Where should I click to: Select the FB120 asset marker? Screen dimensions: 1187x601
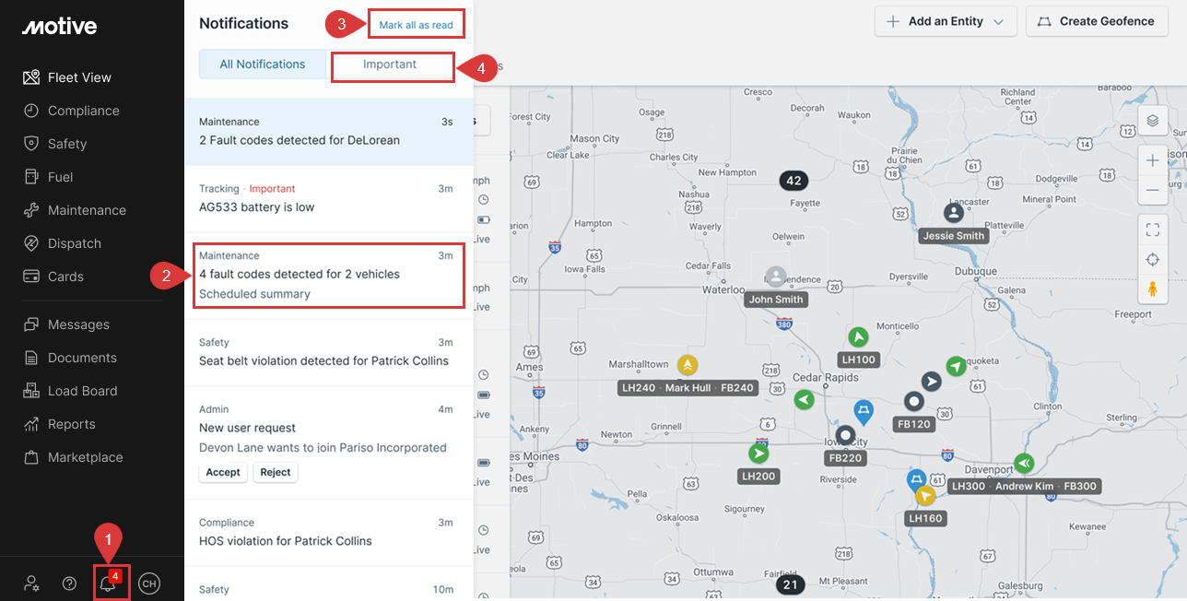[x=913, y=402]
